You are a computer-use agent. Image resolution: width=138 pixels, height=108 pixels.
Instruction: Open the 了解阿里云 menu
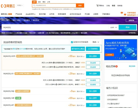pyautogui.click(x=106, y=14)
